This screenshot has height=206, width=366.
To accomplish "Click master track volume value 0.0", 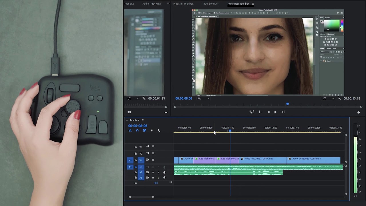I will [156, 183].
